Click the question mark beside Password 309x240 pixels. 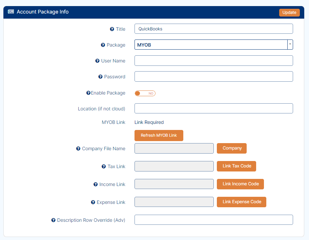(100, 77)
